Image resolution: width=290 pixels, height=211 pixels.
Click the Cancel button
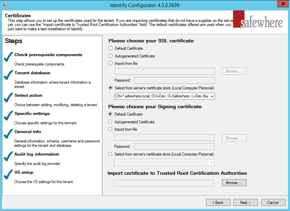tap(273, 203)
